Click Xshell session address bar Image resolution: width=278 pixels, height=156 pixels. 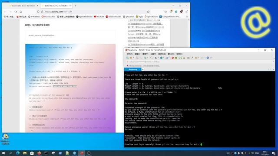click(x=199, y=62)
